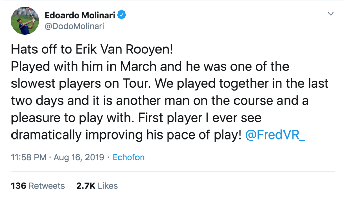
Task: Click the 11:58 PM timestamp
Action: point(28,158)
